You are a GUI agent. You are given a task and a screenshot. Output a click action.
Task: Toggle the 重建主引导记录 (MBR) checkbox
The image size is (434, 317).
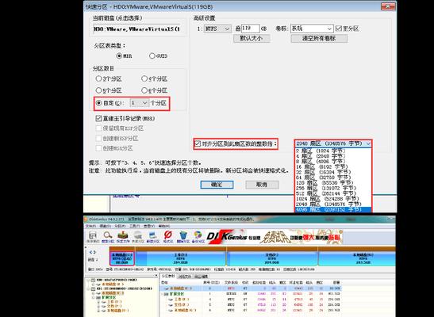(x=98, y=119)
